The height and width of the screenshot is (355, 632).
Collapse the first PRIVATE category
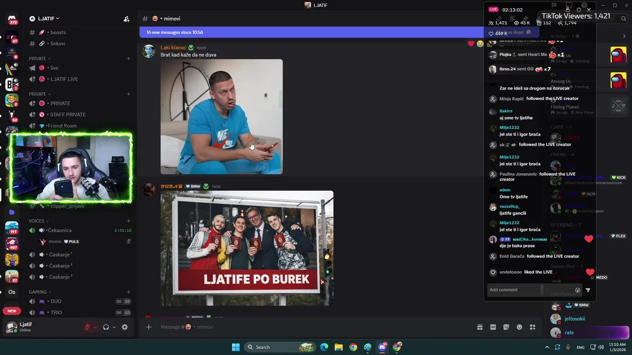pos(39,58)
